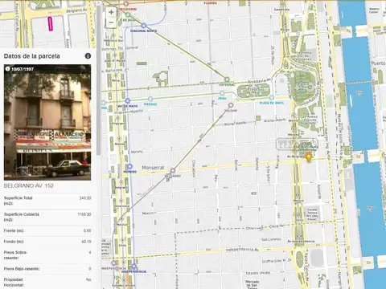The width and height of the screenshot is (386, 289).
Task: Select the Peru subway station marker
Action: (222, 93)
